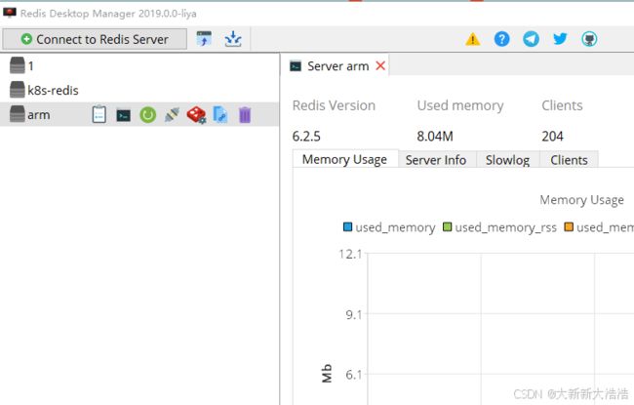
Task: Click the export connections download icon
Action: pos(233,39)
